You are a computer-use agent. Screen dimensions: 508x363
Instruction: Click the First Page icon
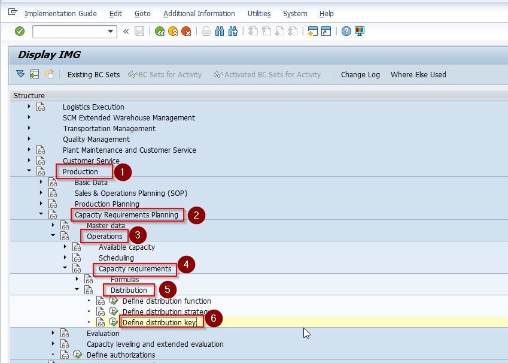point(253,32)
